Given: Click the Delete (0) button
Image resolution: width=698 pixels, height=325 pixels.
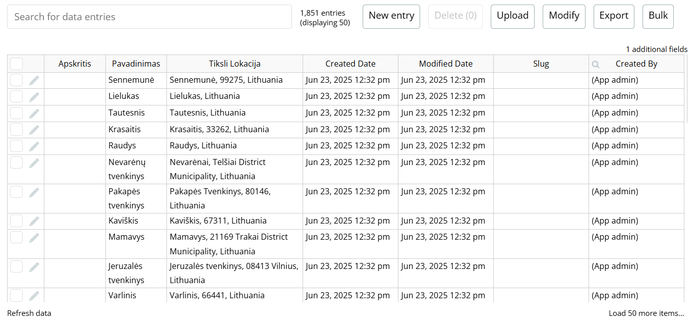Looking at the screenshot, I should point(455,17).
